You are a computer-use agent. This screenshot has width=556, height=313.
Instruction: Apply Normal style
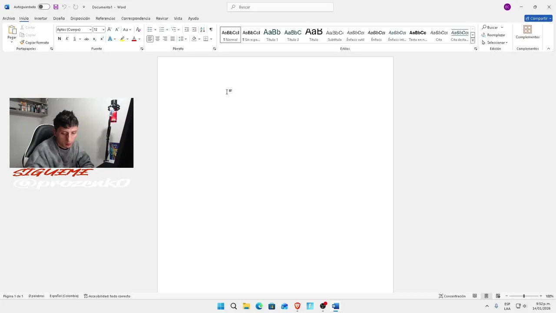click(230, 34)
